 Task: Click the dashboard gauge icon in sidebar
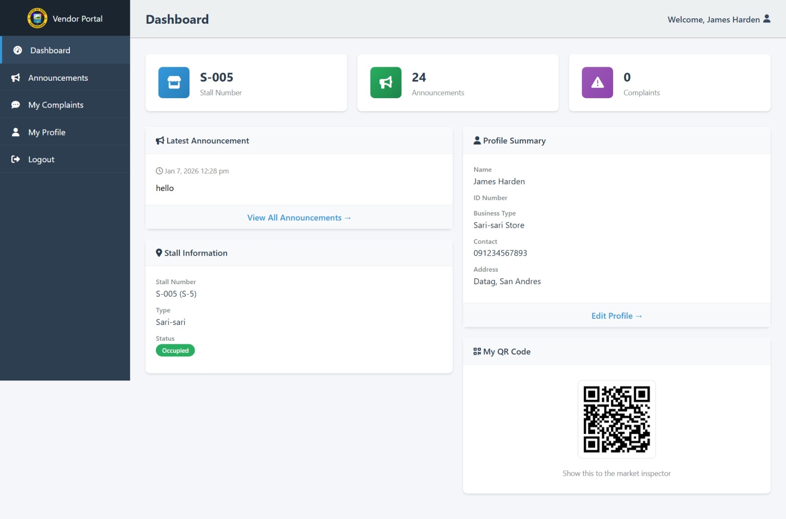17,50
